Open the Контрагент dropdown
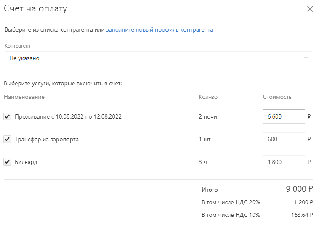Image resolution: width=319 pixels, height=227 pixels. click(x=158, y=58)
